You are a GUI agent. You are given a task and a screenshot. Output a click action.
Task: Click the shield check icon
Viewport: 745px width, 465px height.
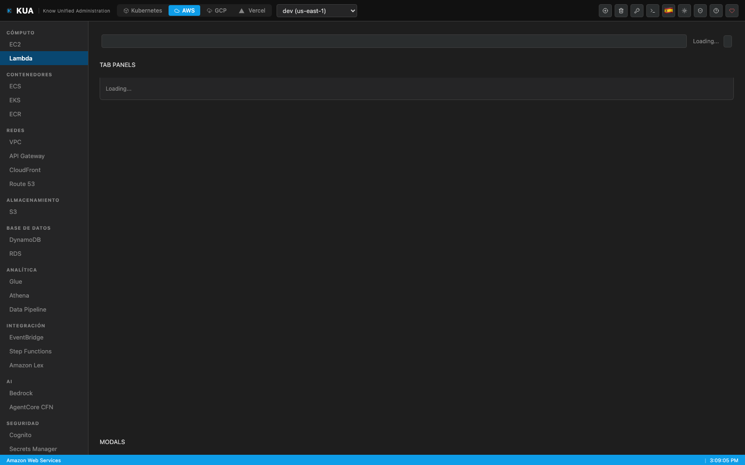pos(700,11)
